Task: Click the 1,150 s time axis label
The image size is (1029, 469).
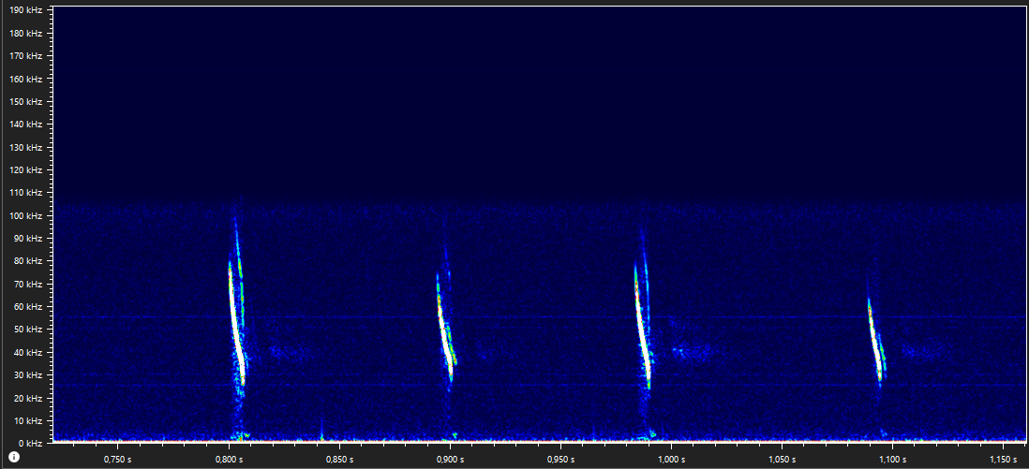Action: point(1001,460)
